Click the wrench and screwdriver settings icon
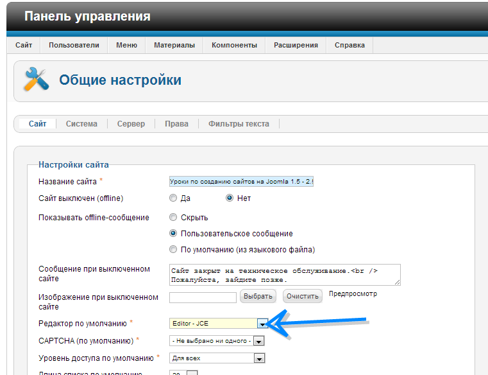The width and height of the screenshot is (488, 375). (x=36, y=80)
